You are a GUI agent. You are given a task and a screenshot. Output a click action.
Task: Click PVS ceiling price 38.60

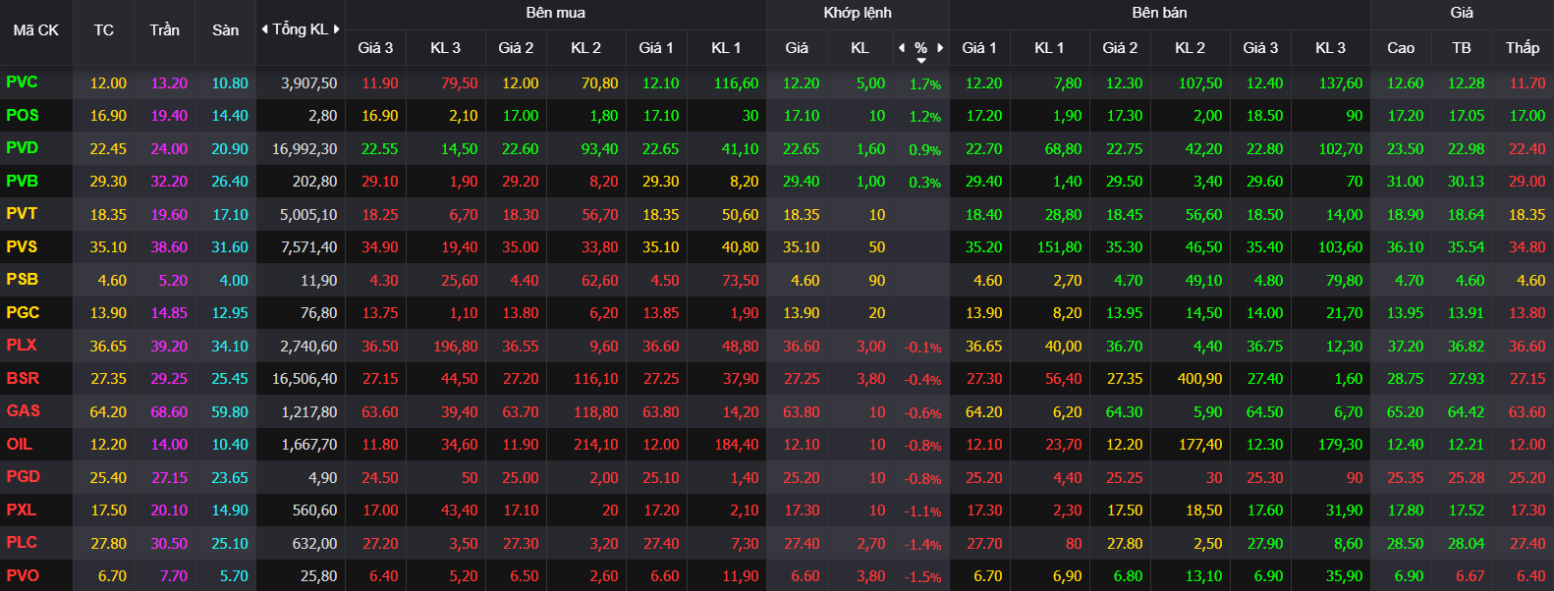[x=169, y=247]
